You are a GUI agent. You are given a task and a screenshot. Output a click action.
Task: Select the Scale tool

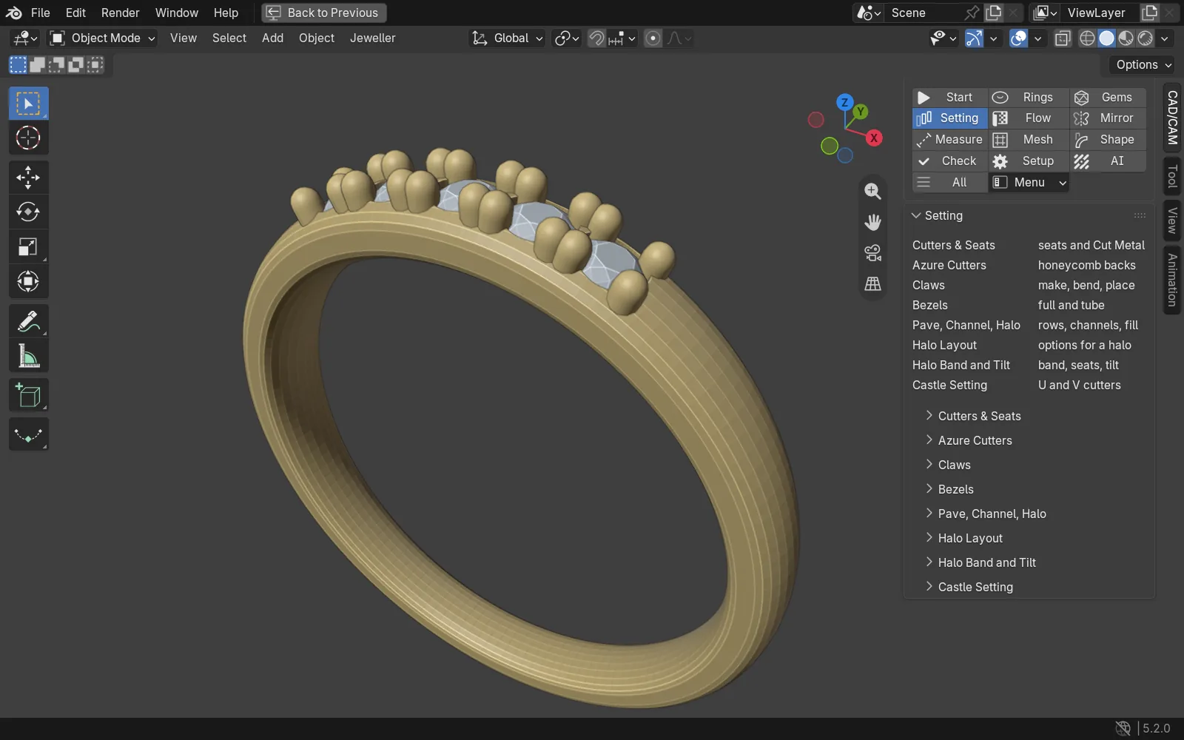(28, 247)
